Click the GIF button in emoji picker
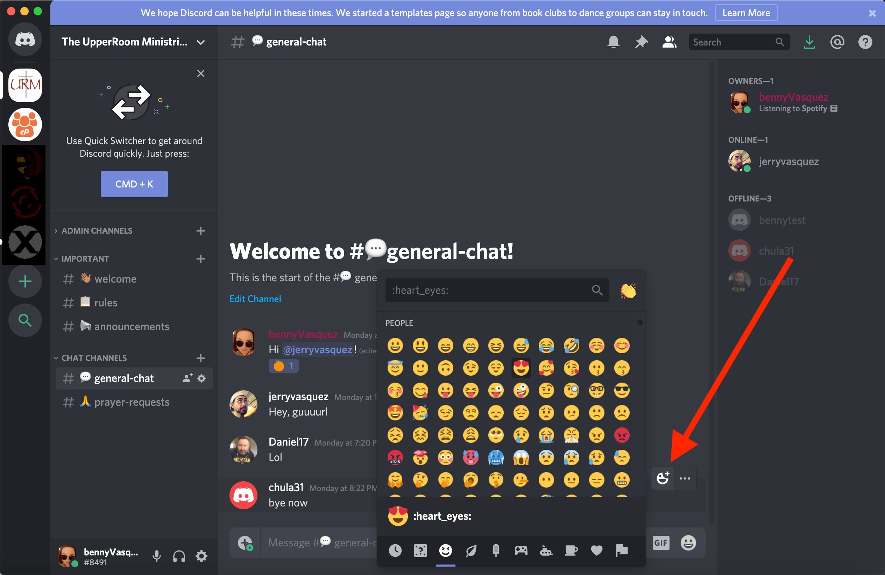885x575 pixels. coord(661,542)
